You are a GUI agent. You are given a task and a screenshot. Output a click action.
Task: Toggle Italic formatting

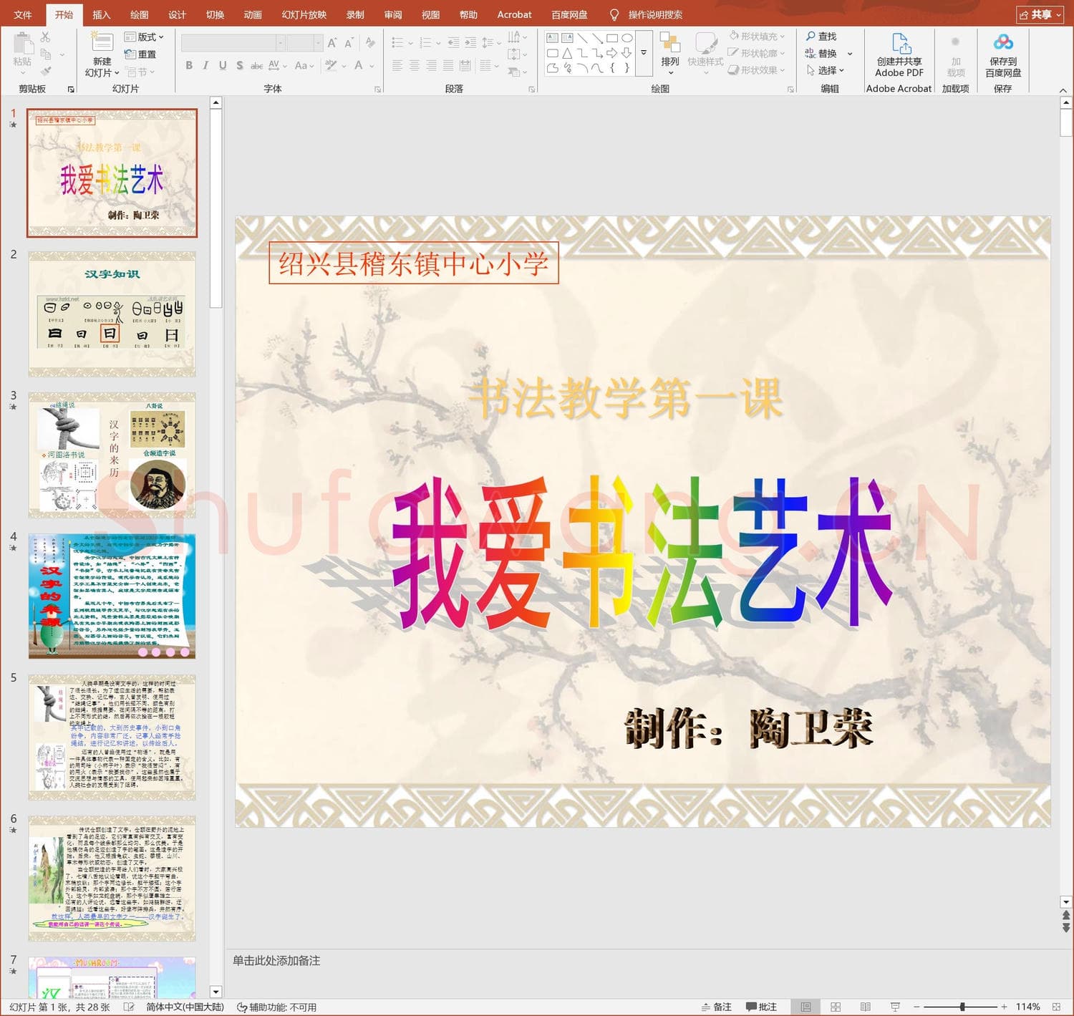coord(205,65)
